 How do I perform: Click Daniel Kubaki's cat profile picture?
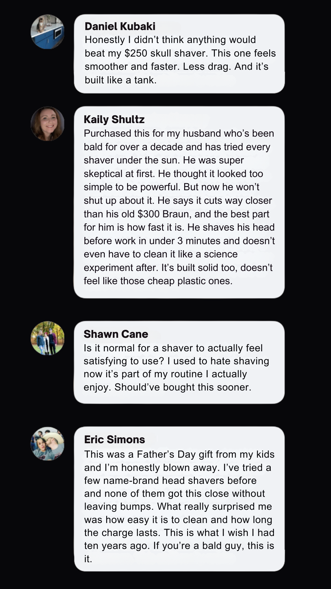(x=48, y=32)
